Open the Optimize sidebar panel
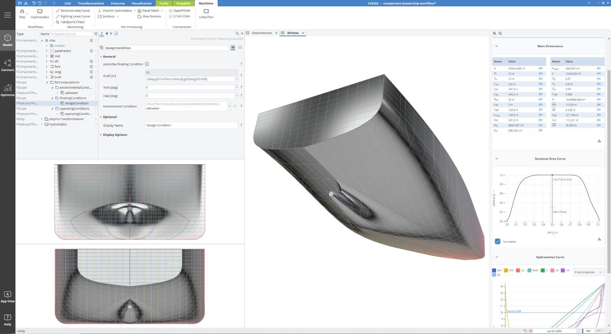The height and width of the screenshot is (334, 611). point(8,90)
